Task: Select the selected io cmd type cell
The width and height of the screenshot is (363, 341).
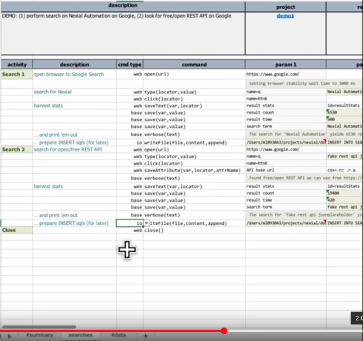Action: (129, 223)
